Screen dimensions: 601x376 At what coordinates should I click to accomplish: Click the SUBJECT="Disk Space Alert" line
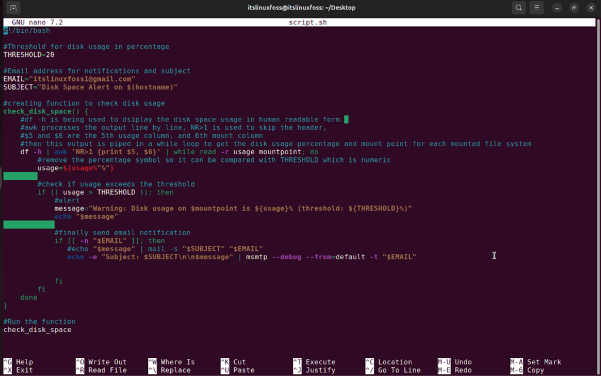click(x=90, y=87)
